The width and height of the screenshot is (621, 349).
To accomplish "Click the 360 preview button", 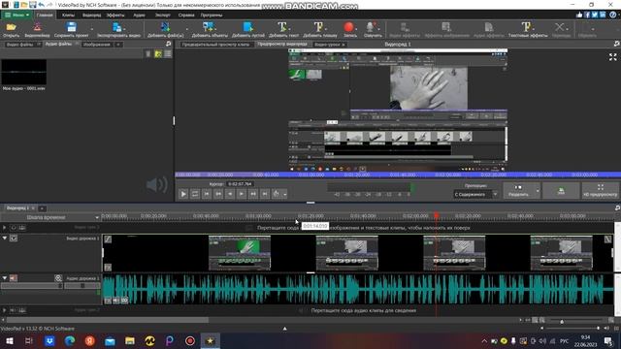I will (x=561, y=190).
